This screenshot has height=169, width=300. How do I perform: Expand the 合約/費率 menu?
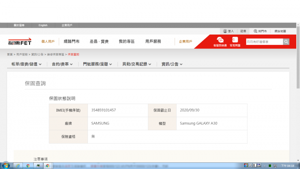click(62, 64)
